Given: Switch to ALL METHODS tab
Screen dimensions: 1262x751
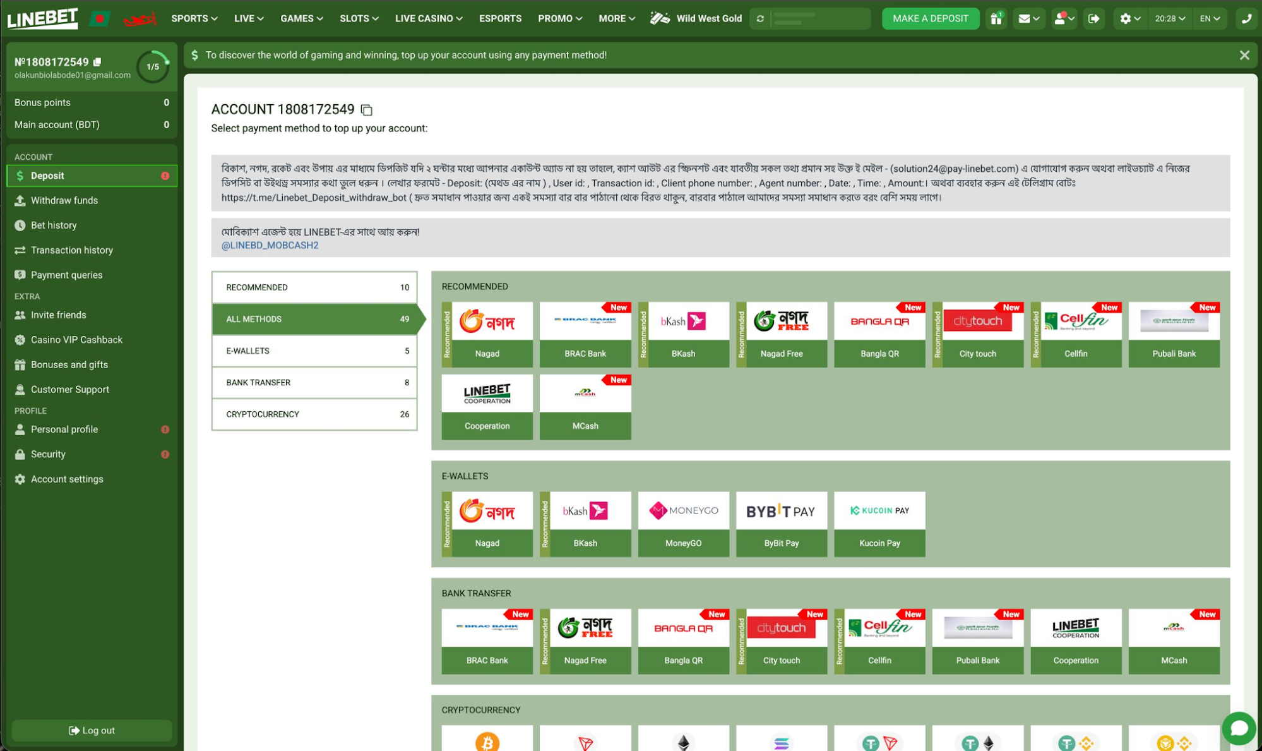Looking at the screenshot, I should (x=314, y=319).
